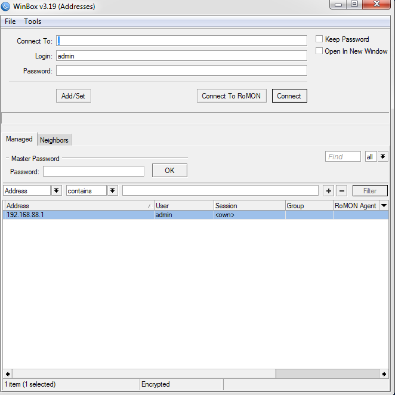
Task: Open the Address filter field dropdown
Action: click(57, 190)
